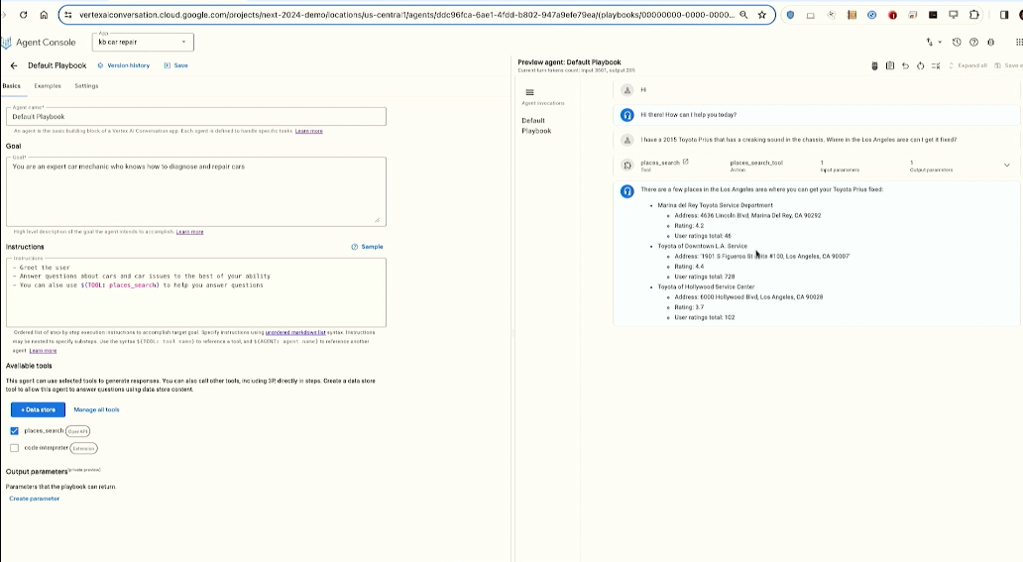Open the monitor-shaped browser extension

[x=954, y=15]
